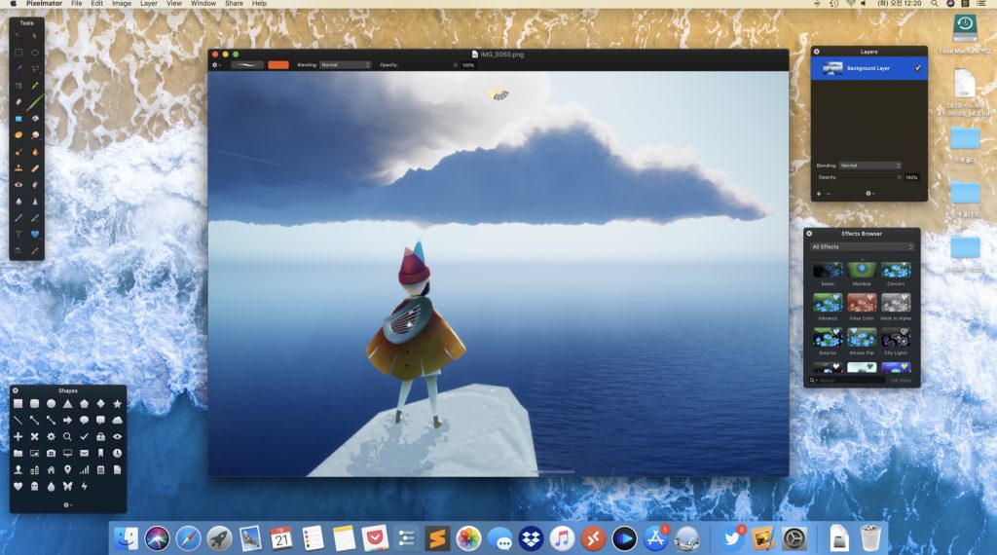Select the Red Eye tool
The height and width of the screenshot is (555, 997).
pyautogui.click(x=18, y=184)
